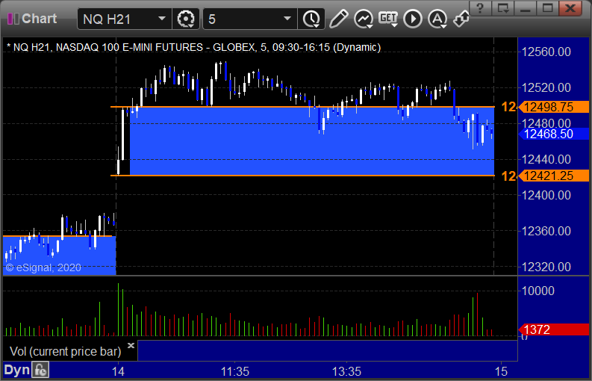
Task: Maximize the Chart window
Action: [547, 7]
